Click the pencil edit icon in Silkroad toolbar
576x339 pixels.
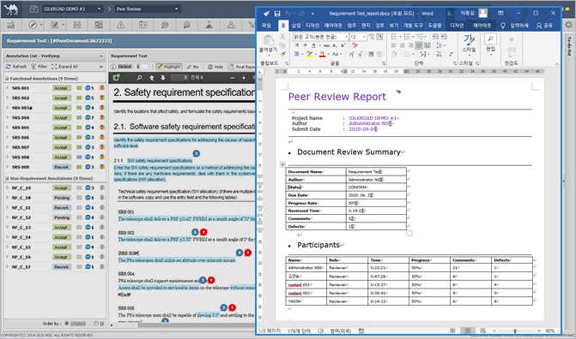(x=55, y=25)
